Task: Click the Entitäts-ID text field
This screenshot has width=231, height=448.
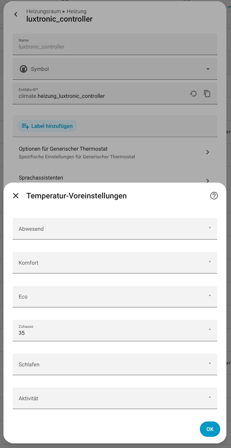Action: (x=100, y=94)
